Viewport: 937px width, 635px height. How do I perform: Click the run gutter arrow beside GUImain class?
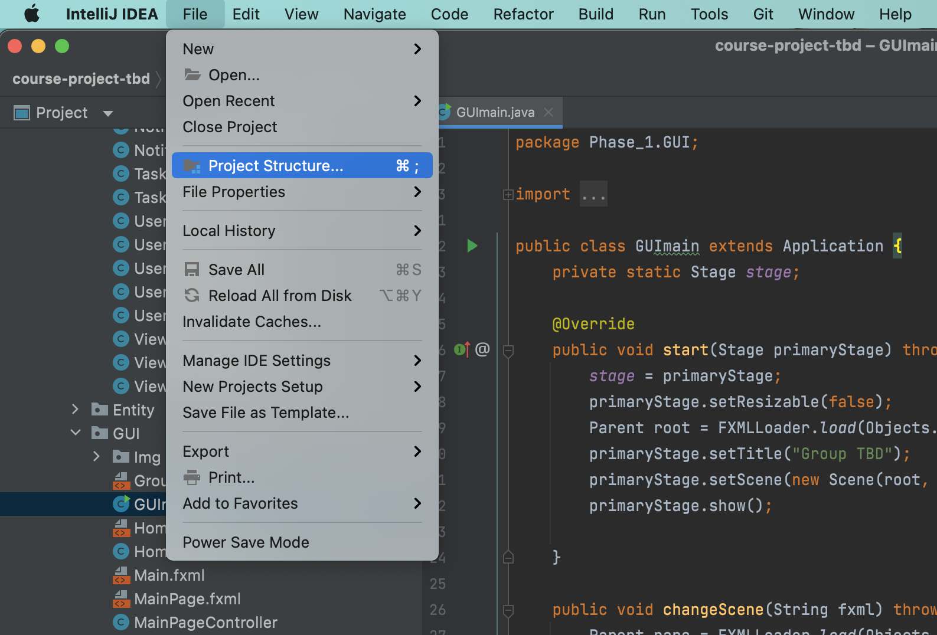tap(472, 246)
